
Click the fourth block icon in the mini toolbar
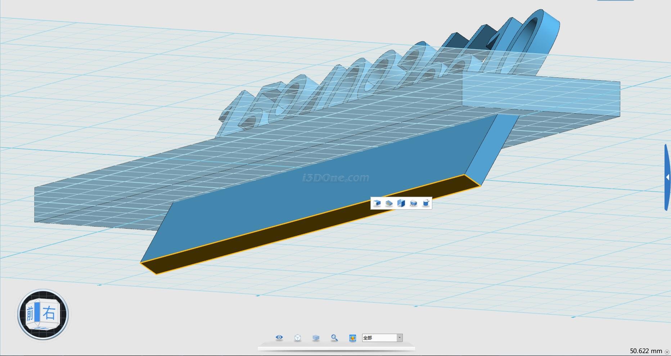414,203
